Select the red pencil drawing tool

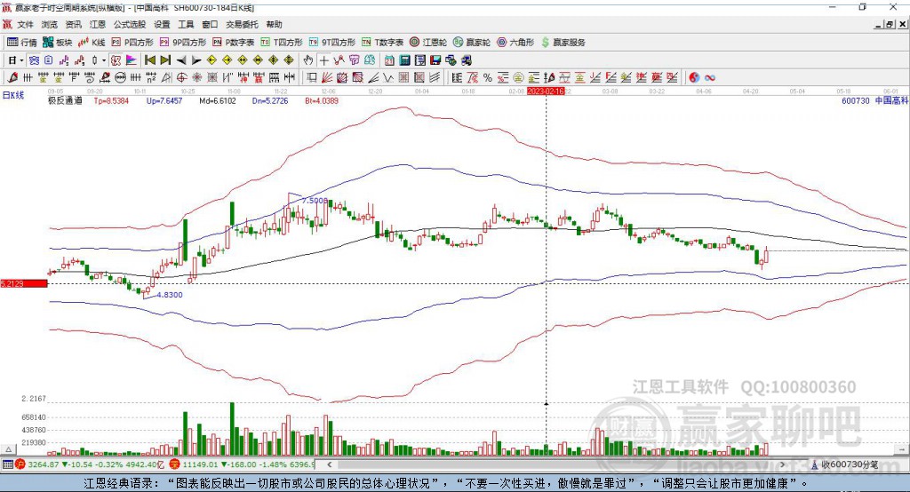click(12, 78)
